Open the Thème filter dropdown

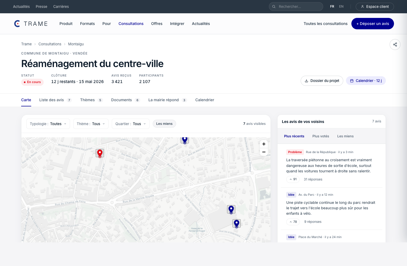[91, 124]
